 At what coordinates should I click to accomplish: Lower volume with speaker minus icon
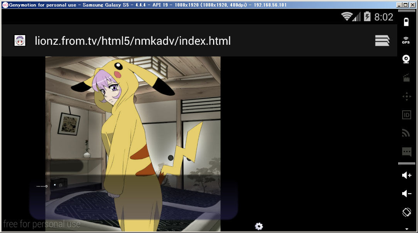407,194
